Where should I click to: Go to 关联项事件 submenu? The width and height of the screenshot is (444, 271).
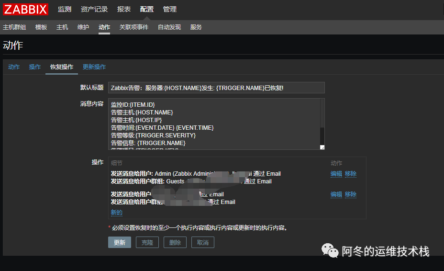coord(134,27)
